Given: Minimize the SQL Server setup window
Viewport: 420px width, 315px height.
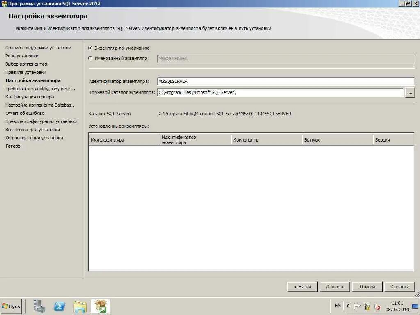Looking at the screenshot, I should coord(402,4).
